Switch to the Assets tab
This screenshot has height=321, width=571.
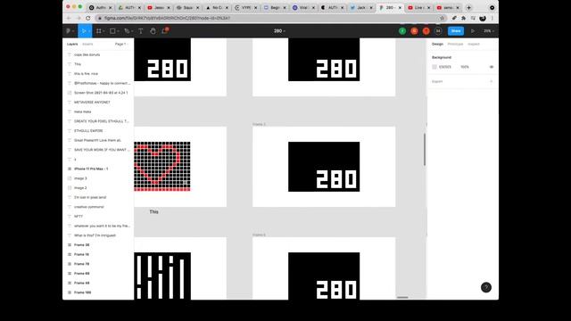click(87, 44)
